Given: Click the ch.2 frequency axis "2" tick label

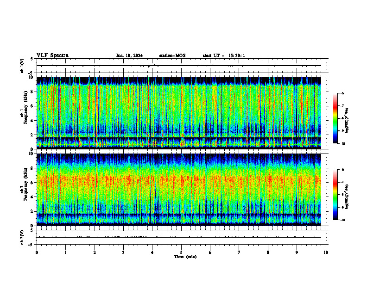Looking at the screenshot, I should [32, 211].
